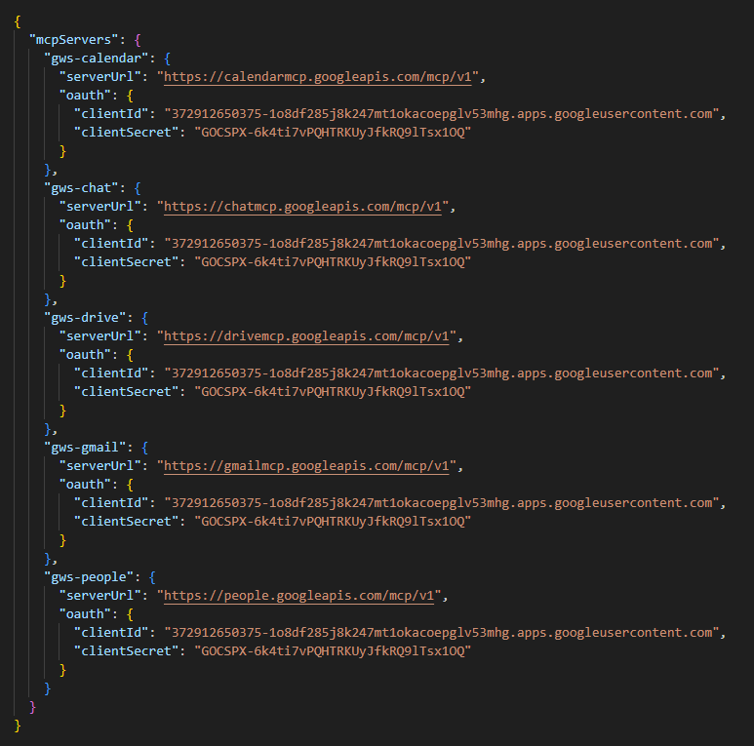The width and height of the screenshot is (754, 746).
Task: Click the "clientSecret" key in gws-chat block
Action: (x=127, y=262)
